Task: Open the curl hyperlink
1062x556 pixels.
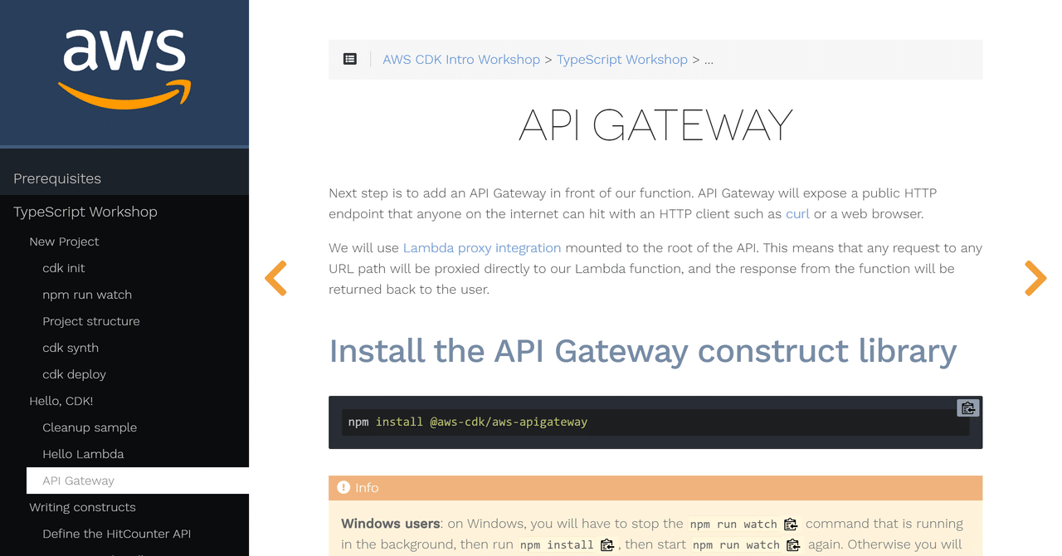Action: click(796, 213)
